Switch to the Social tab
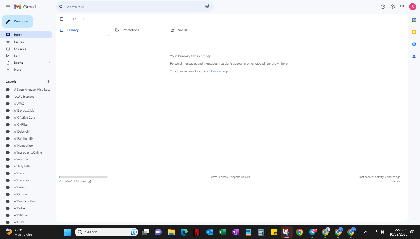Screen dimensions: 420x239 194,30
